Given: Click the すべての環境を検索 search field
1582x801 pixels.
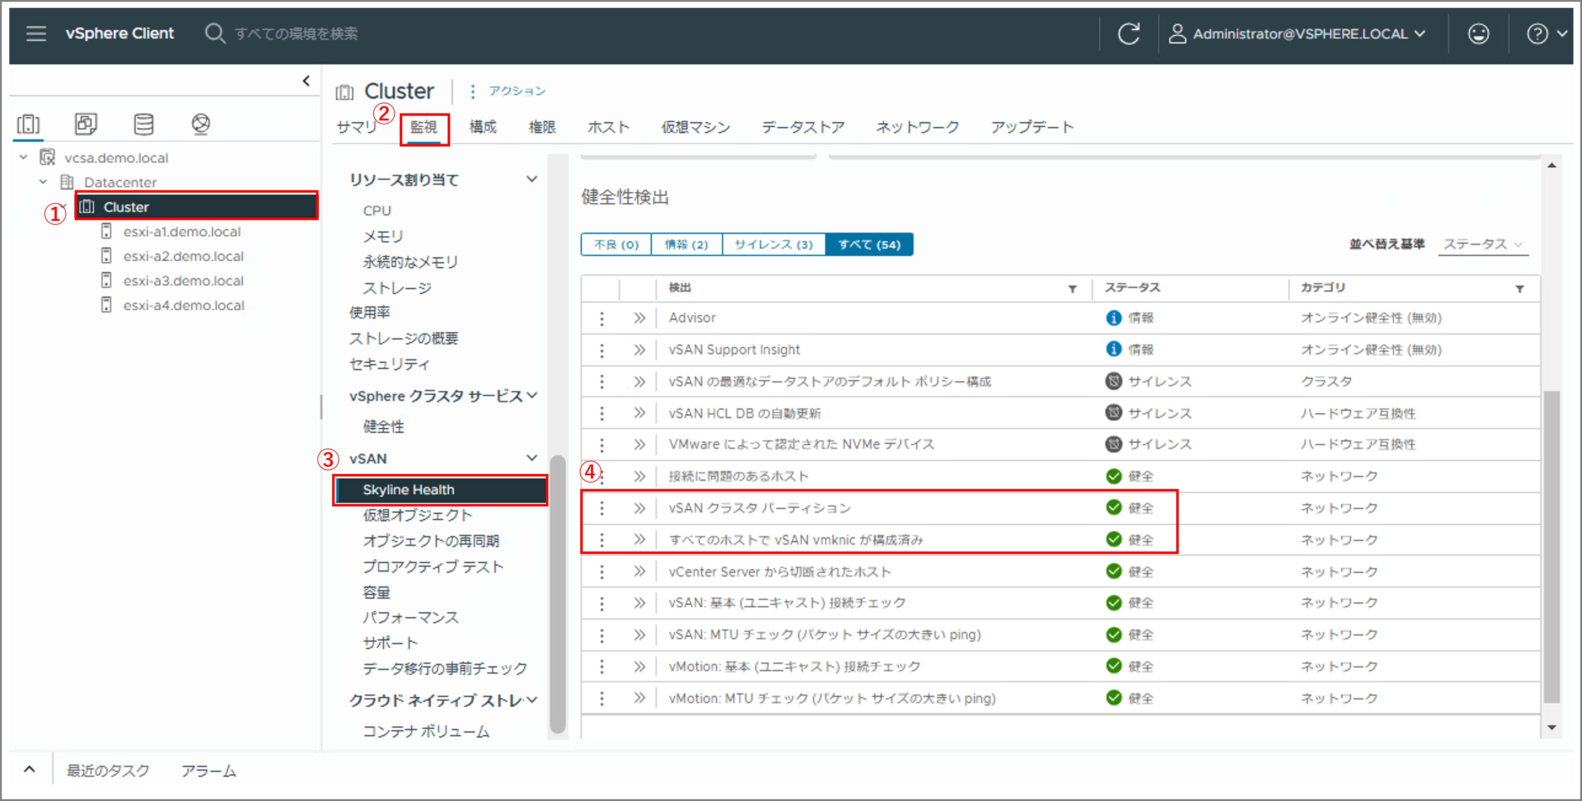Looking at the screenshot, I should tap(296, 33).
